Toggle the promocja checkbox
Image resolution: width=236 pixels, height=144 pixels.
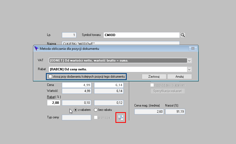pyautogui.click(x=96, y=118)
